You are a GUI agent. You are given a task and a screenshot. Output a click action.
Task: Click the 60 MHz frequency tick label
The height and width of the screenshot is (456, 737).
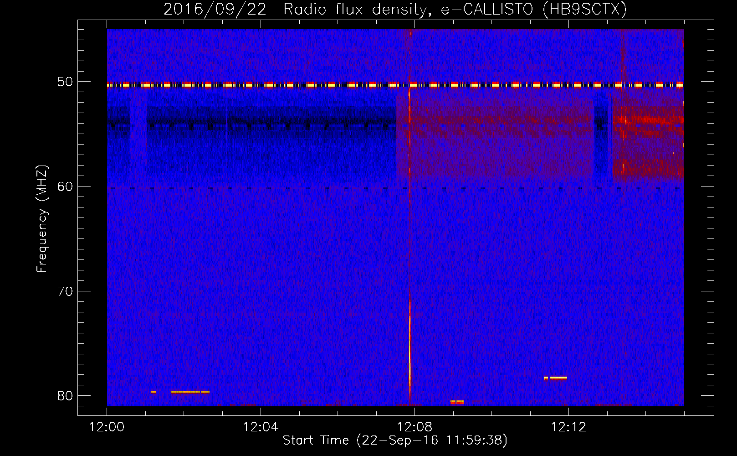coord(65,187)
